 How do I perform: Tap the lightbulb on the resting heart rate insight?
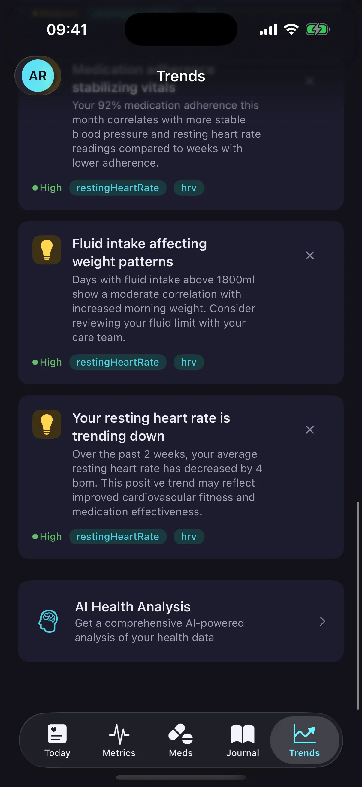[x=47, y=424]
